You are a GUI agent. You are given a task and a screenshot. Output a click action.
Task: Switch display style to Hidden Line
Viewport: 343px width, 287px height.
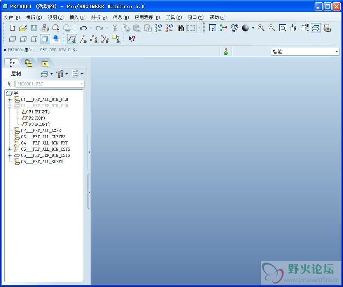pos(23,39)
